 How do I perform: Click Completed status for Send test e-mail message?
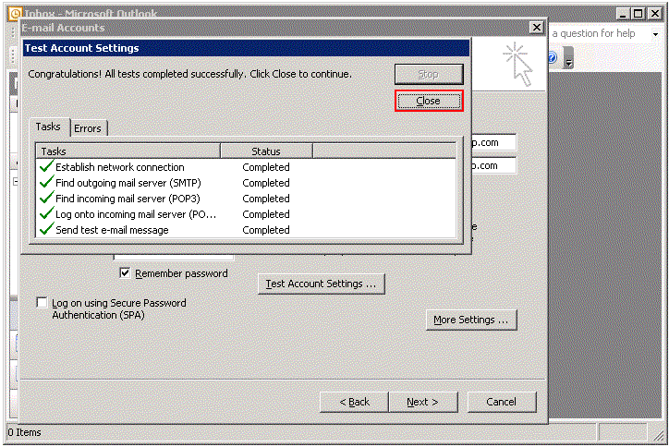click(266, 230)
